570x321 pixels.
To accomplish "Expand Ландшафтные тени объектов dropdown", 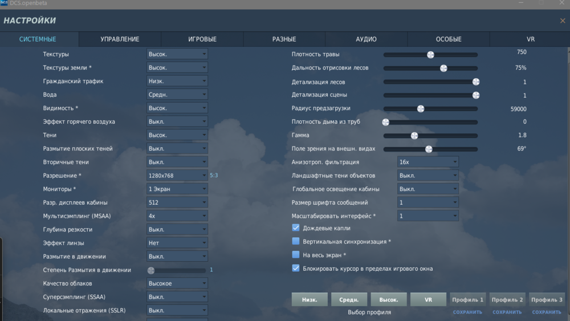I will point(427,175).
